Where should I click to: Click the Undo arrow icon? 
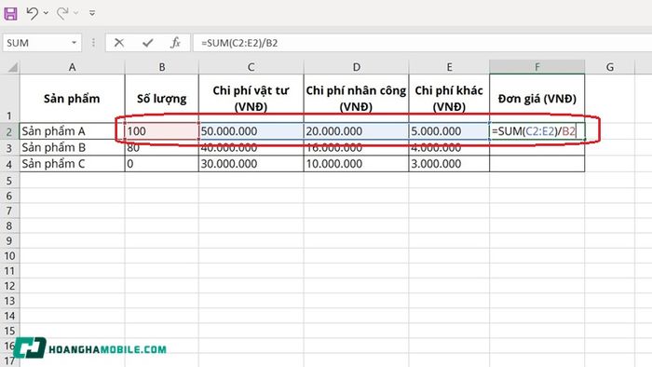32,13
